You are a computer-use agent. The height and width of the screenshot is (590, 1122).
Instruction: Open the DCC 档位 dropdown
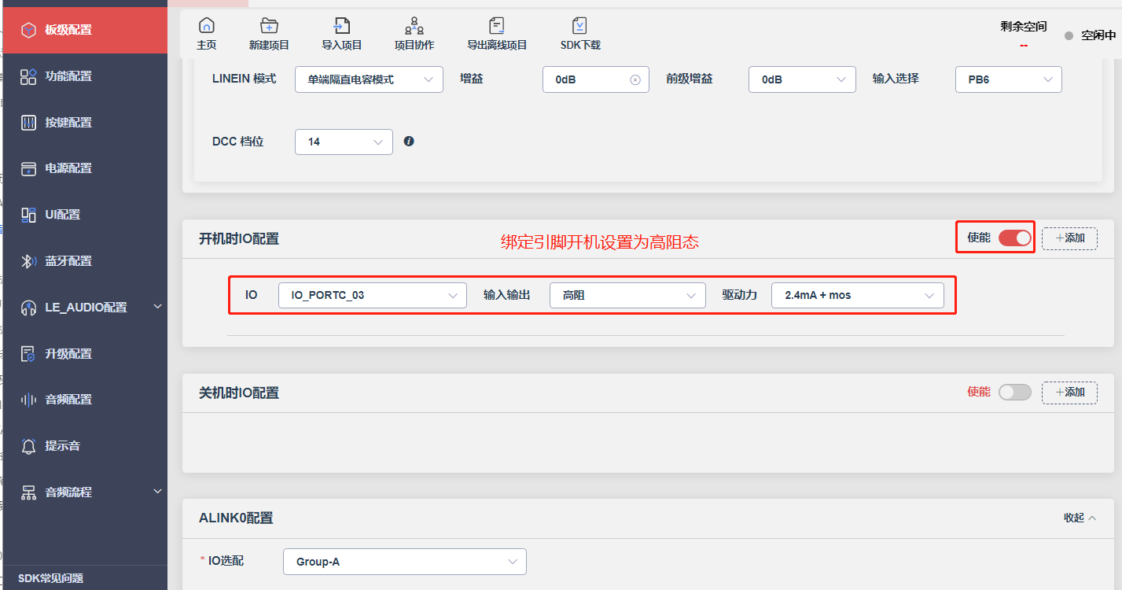[x=344, y=142]
